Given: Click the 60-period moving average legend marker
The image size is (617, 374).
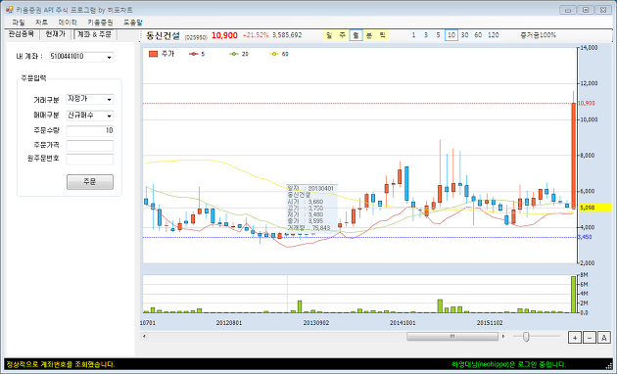Looking at the screenshot, I should pyautogui.click(x=274, y=54).
